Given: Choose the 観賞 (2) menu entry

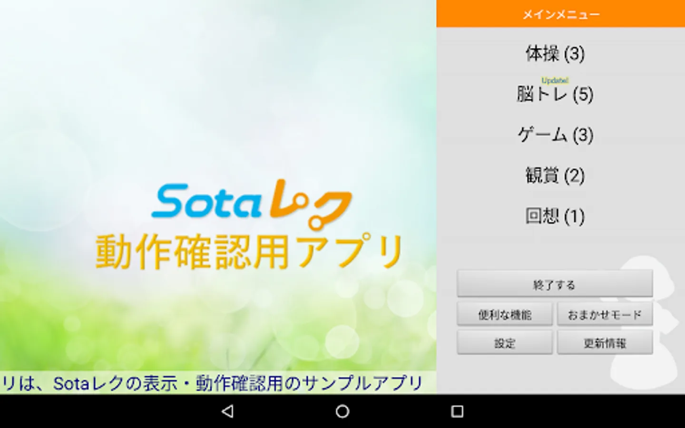Looking at the screenshot, I should [x=555, y=175].
